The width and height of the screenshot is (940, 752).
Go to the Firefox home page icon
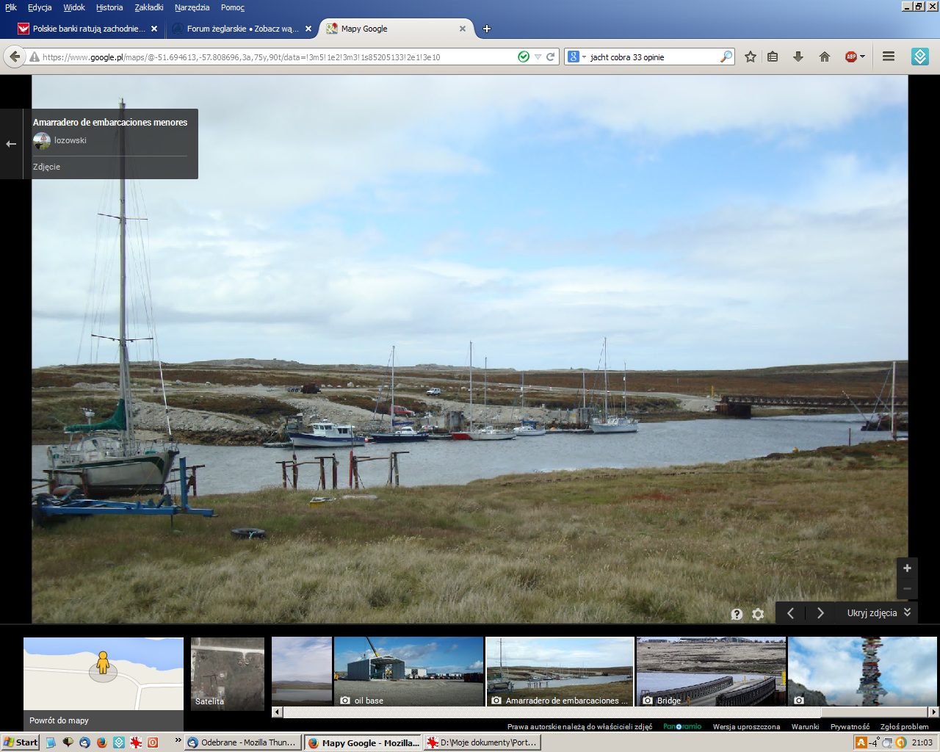[825, 57]
